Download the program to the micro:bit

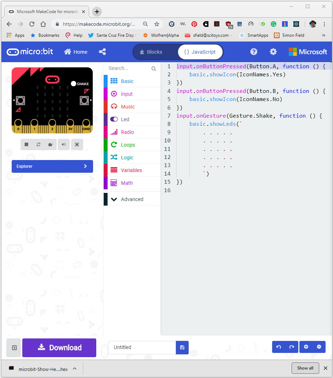59,348
